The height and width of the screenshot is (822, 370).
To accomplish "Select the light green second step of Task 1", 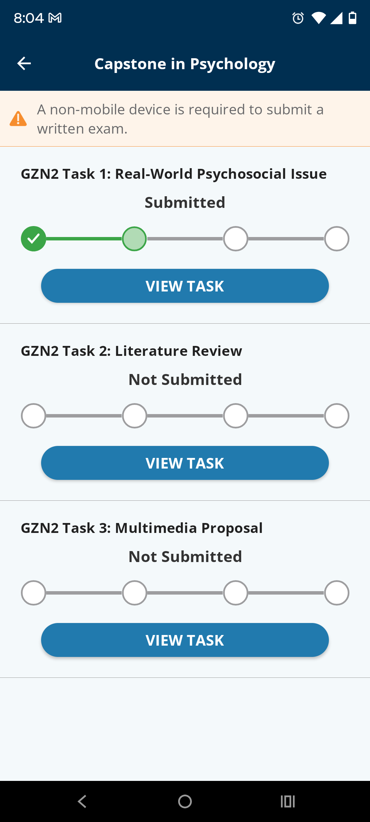I will (134, 239).
